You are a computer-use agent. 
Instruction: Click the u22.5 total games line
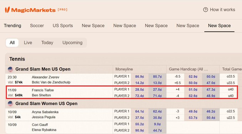pyautogui.click(x=231, y=118)
